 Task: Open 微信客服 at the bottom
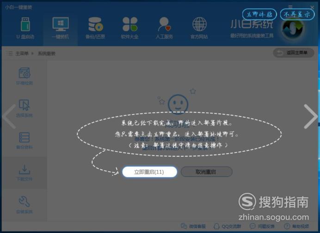(193, 226)
